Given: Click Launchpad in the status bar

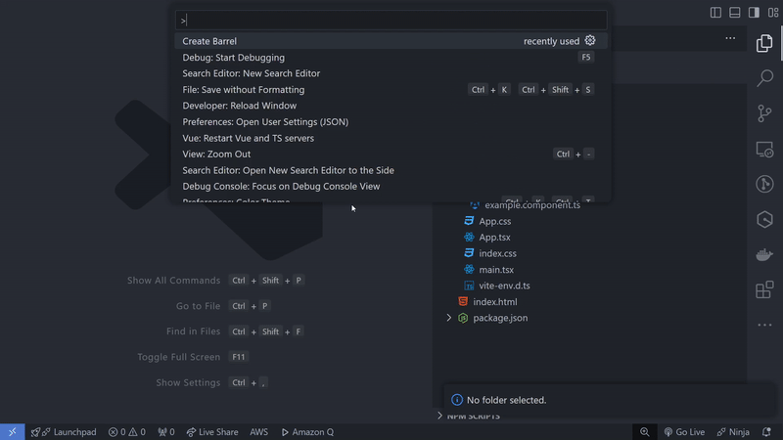Looking at the screenshot, I should tap(65, 431).
